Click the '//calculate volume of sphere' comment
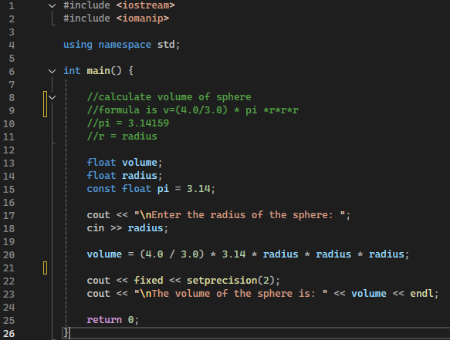The height and width of the screenshot is (340, 450). (169, 97)
